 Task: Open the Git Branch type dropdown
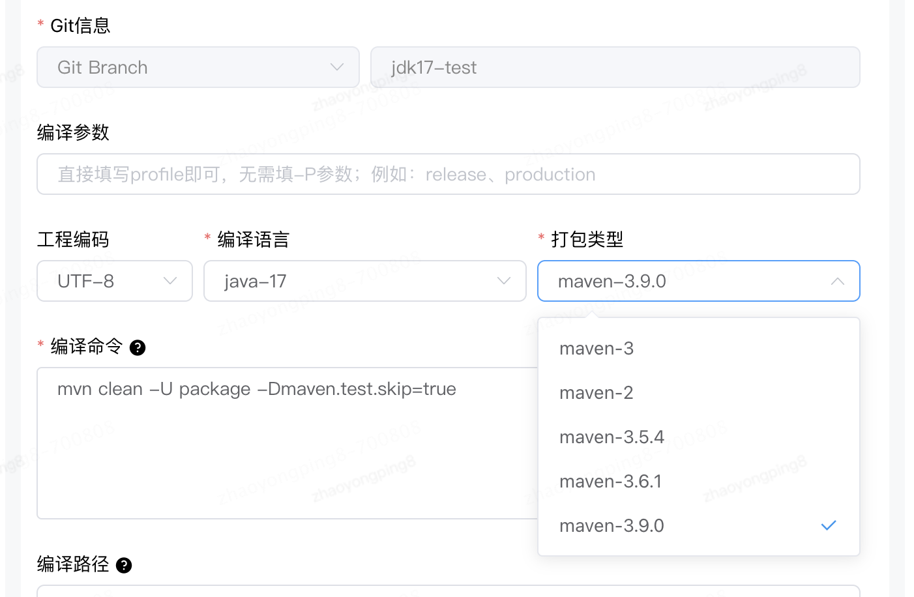[x=198, y=67]
